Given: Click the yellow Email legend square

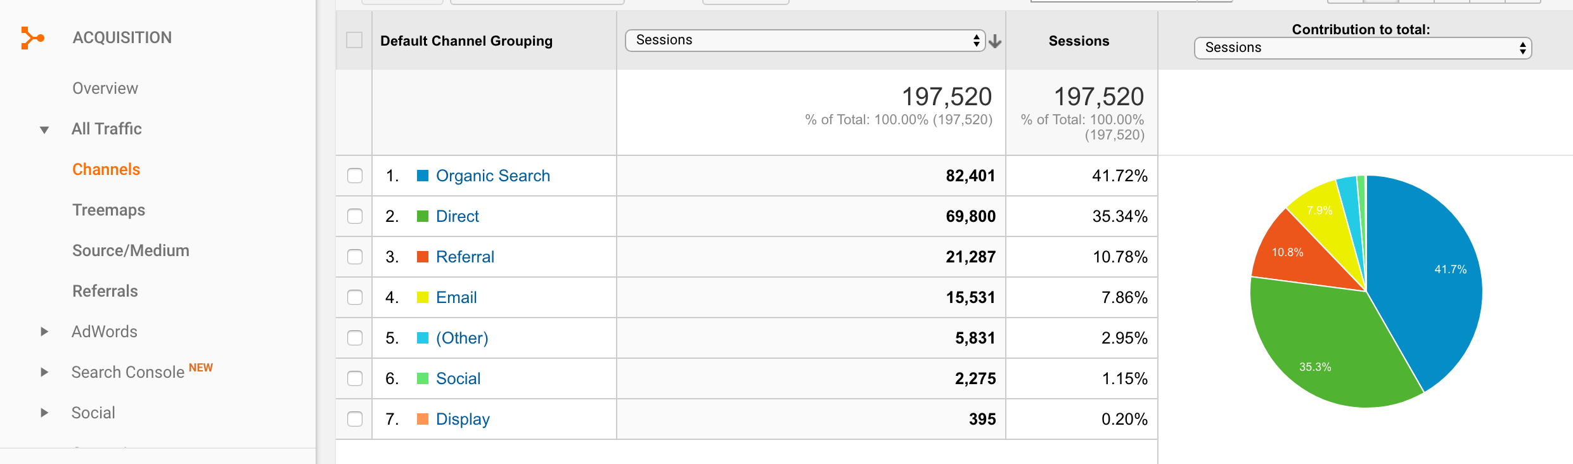Looking at the screenshot, I should click(x=423, y=297).
